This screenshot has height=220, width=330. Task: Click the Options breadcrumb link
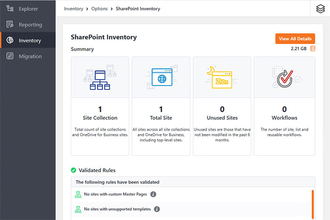coord(99,9)
